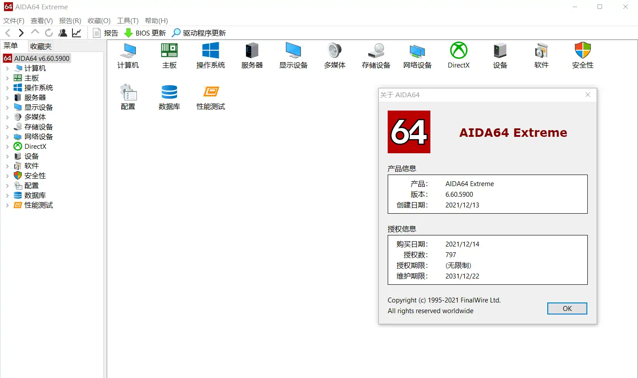Click creation date 2021/12/13 in dialog
Screen dimensions: 638x378
point(462,205)
